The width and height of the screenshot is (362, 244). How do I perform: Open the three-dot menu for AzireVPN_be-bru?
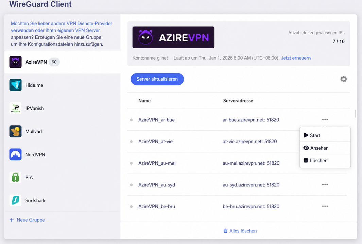[325, 206]
